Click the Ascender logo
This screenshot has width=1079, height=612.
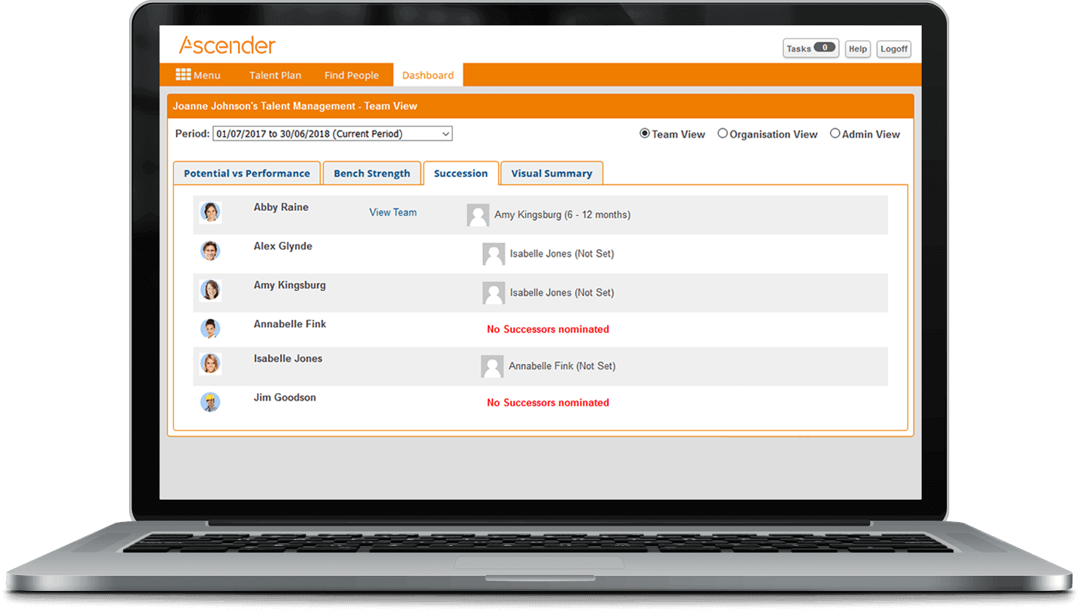[x=227, y=45]
